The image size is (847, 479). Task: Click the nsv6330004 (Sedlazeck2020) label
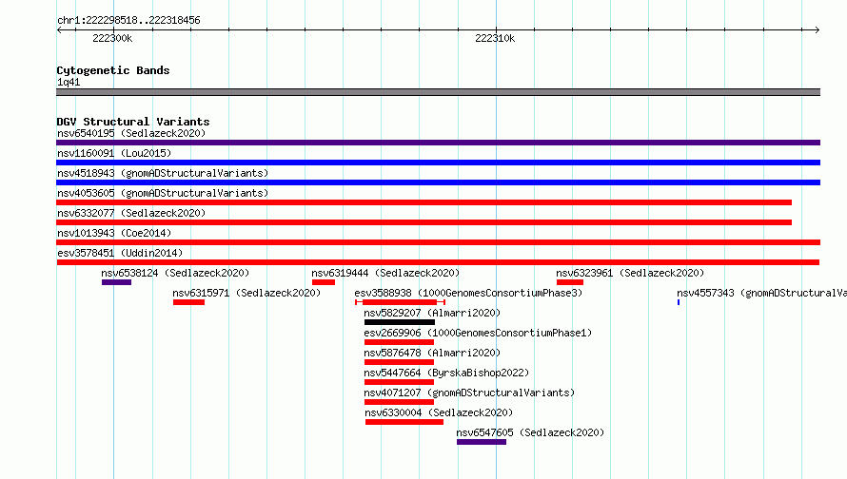[x=439, y=412]
